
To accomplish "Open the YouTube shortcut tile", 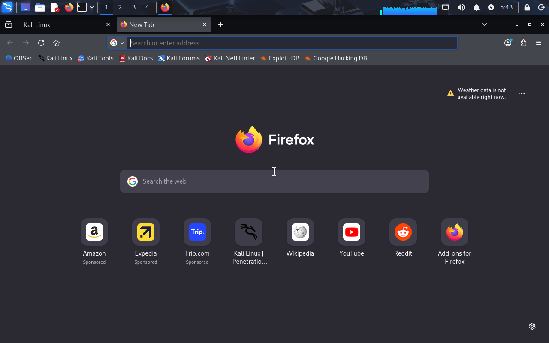I will click(x=351, y=232).
